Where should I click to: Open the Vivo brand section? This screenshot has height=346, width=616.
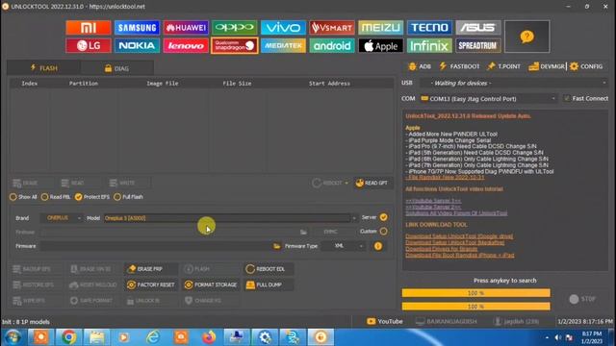[283, 28]
